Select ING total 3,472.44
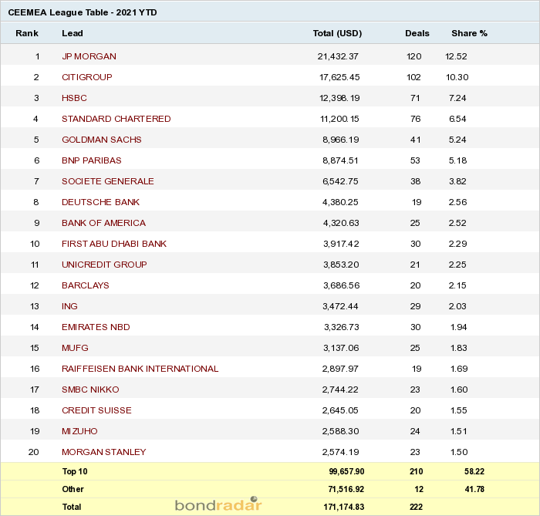 pos(340,306)
